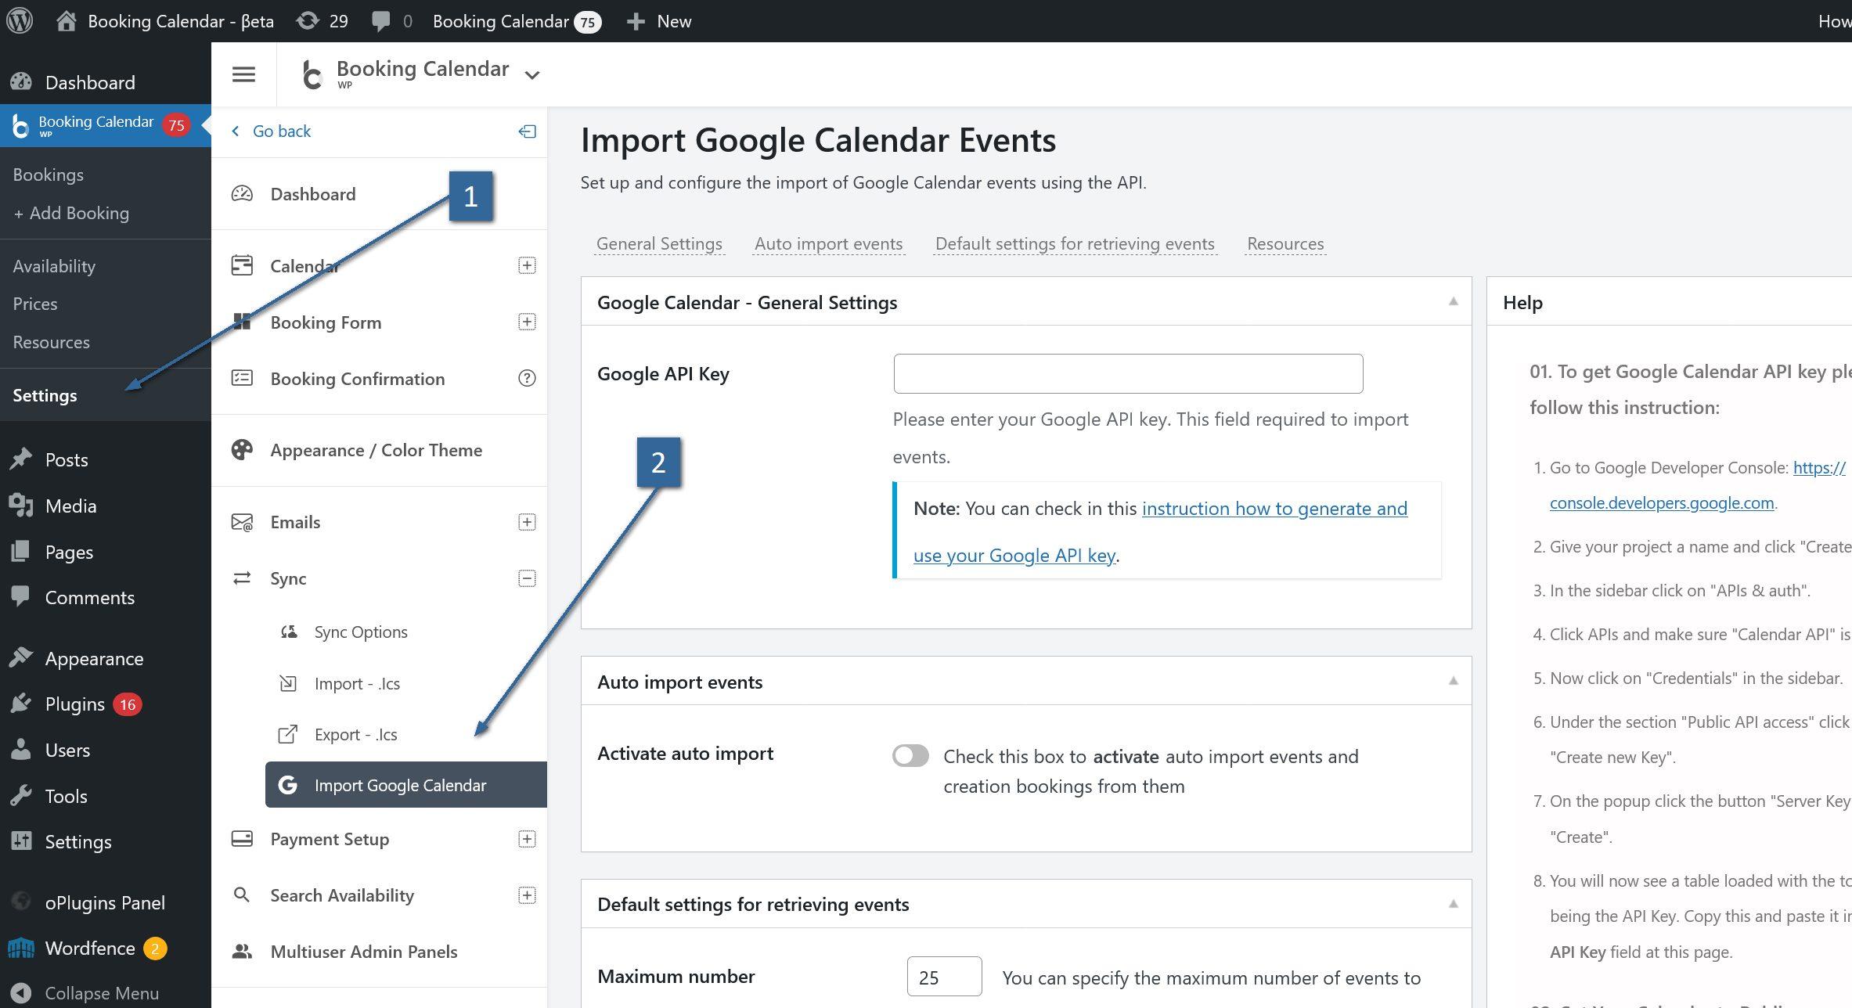Click the Collapse Menu arrow icon

[x=21, y=993]
